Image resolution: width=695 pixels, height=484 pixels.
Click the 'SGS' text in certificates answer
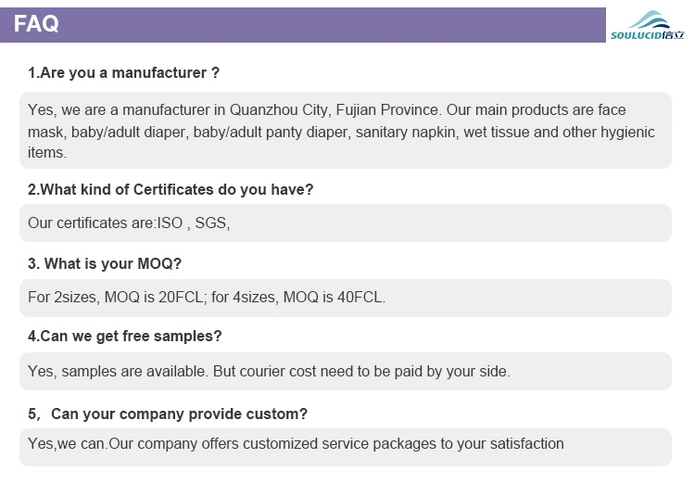point(211,223)
